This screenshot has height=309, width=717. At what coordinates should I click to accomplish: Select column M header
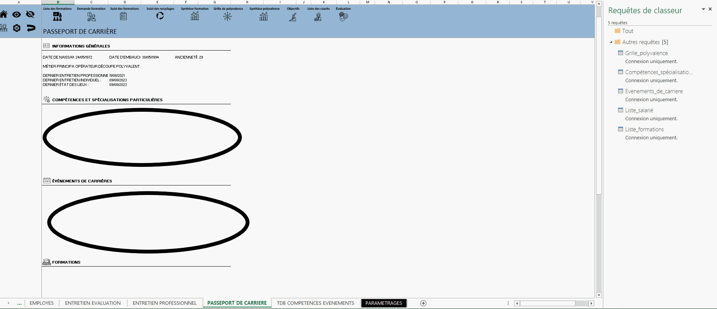coord(367,2)
